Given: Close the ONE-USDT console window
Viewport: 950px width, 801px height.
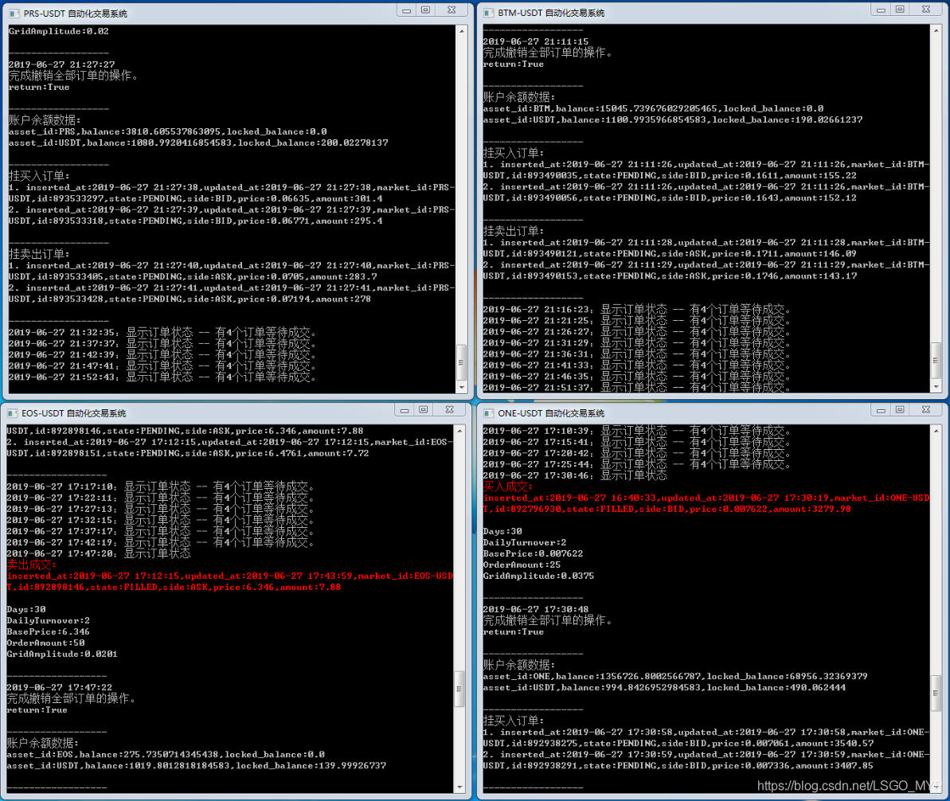Looking at the screenshot, I should [926, 410].
